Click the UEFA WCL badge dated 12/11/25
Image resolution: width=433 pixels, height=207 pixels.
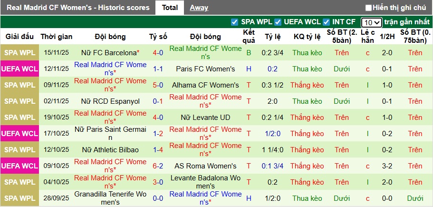20,69
